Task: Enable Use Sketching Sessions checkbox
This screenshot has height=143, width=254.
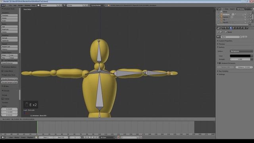Action: (3, 60)
